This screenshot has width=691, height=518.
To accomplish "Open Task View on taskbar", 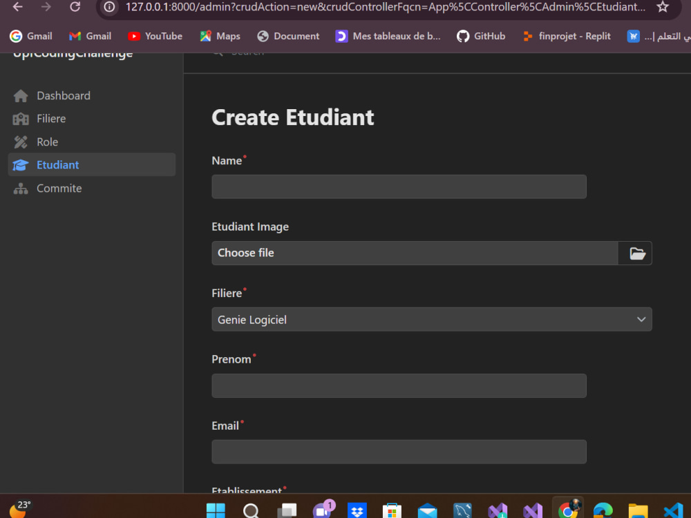I will [287, 510].
